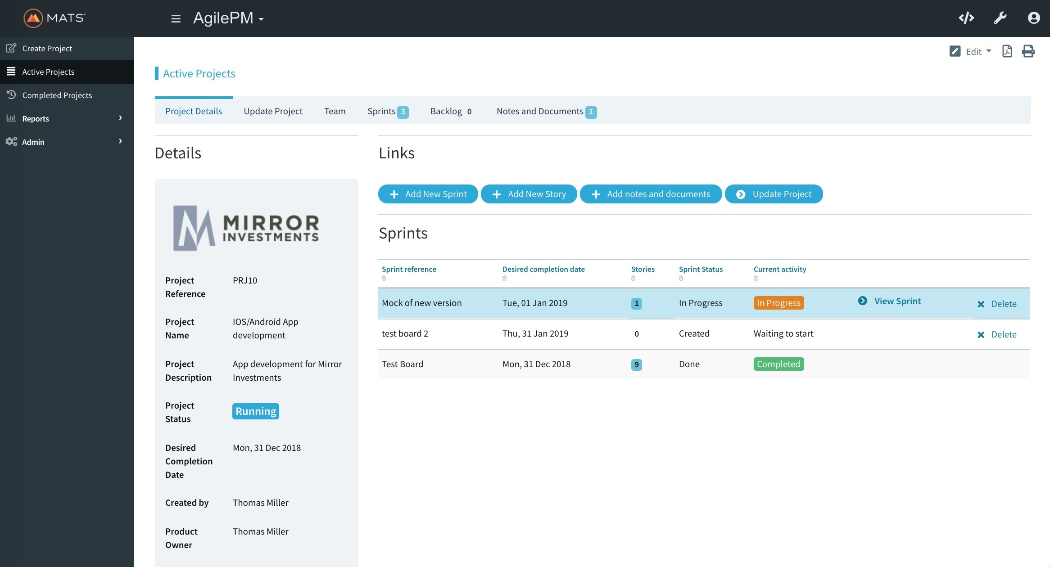The width and height of the screenshot is (1050, 567).
Task: Open Create Project in the sidebar
Action: tap(47, 49)
